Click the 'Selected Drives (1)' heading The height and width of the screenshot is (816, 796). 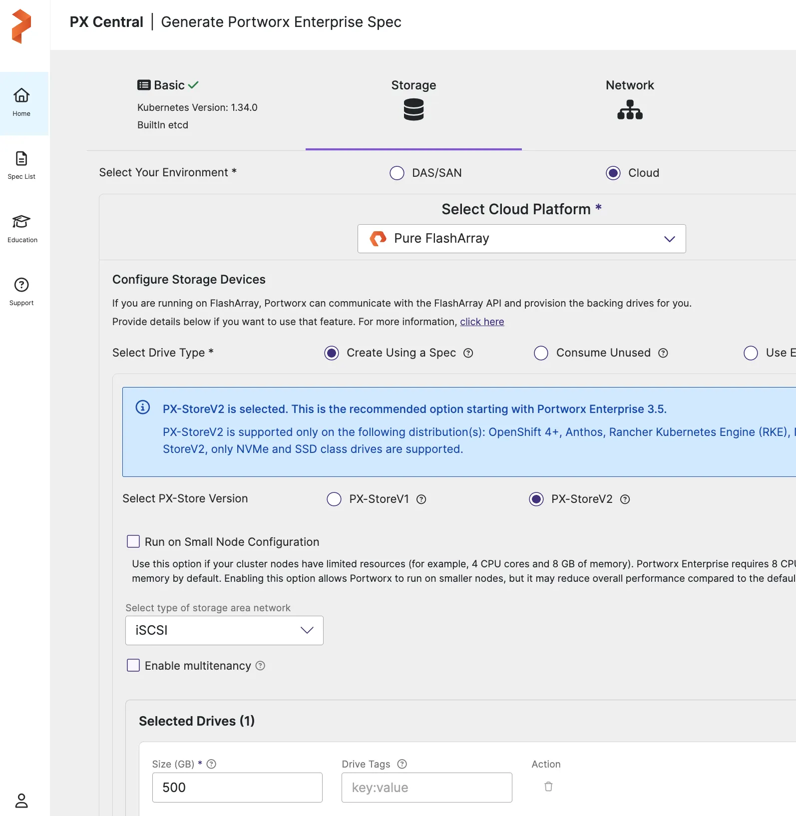[x=197, y=721]
